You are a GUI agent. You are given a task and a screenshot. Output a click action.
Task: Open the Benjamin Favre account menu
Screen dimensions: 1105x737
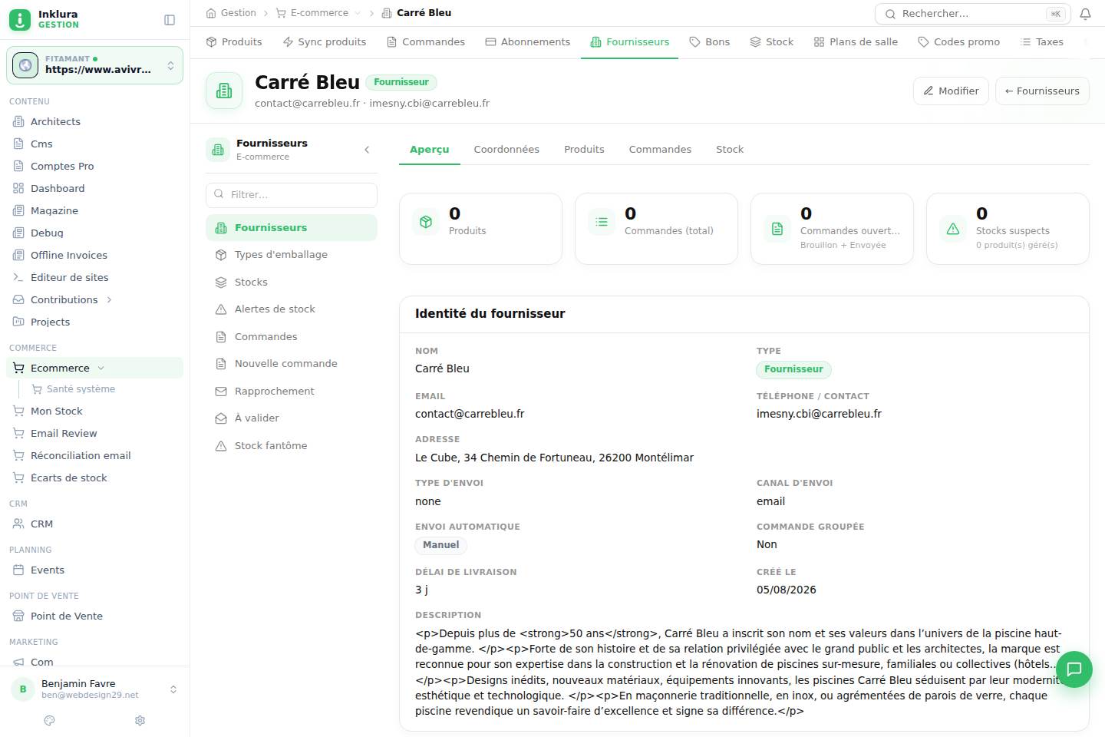pyautogui.click(x=94, y=689)
